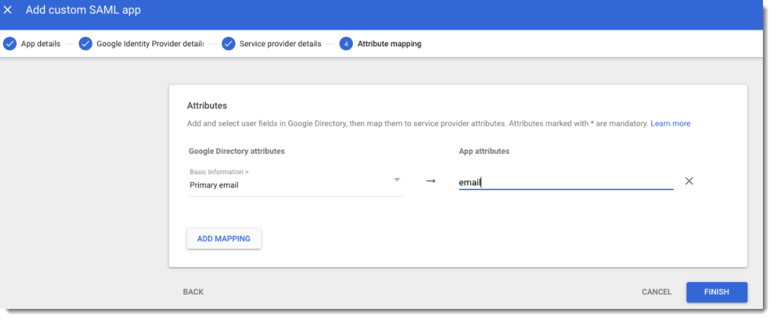
Task: Remove the email attribute mapping row
Action: (x=688, y=181)
